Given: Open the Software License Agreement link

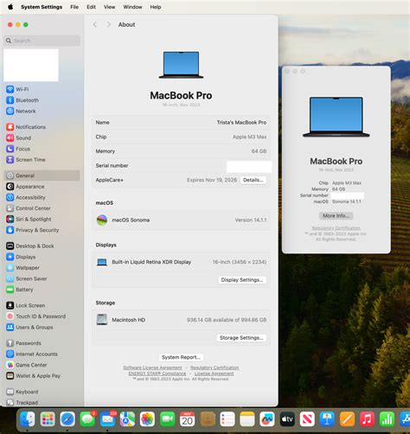Looking at the screenshot, I should [x=152, y=367].
